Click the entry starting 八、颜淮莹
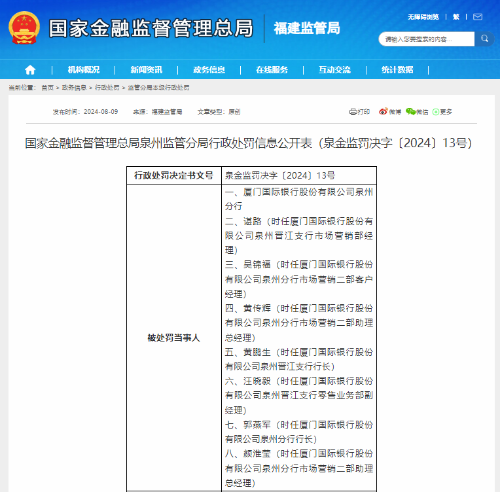 coord(299,468)
